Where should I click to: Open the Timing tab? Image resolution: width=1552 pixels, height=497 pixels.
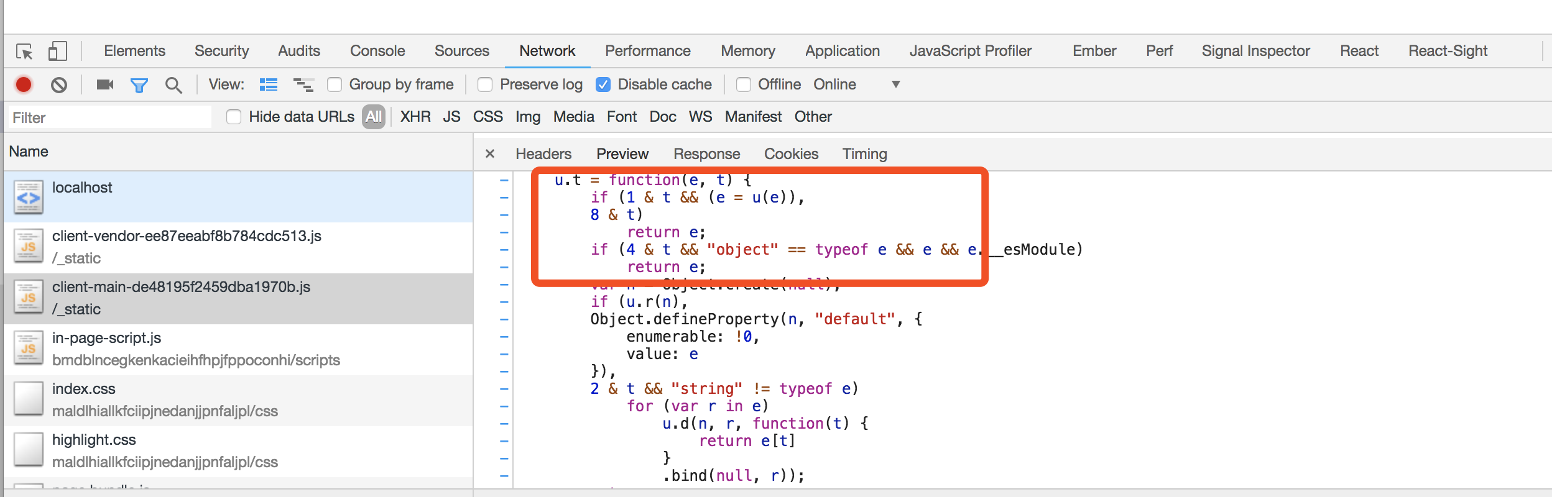[x=865, y=153]
